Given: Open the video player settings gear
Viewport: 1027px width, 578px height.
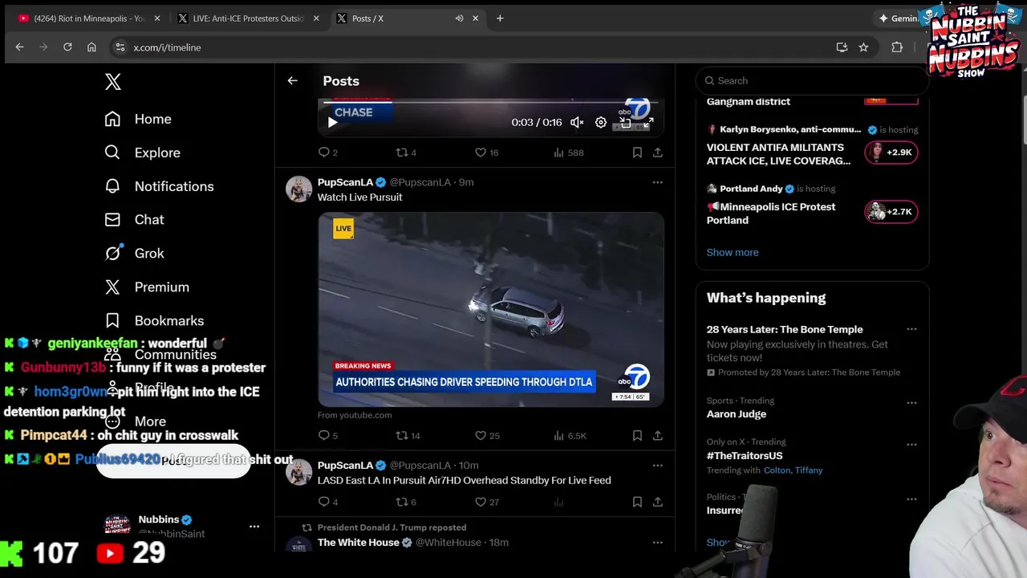Looking at the screenshot, I should (x=601, y=122).
